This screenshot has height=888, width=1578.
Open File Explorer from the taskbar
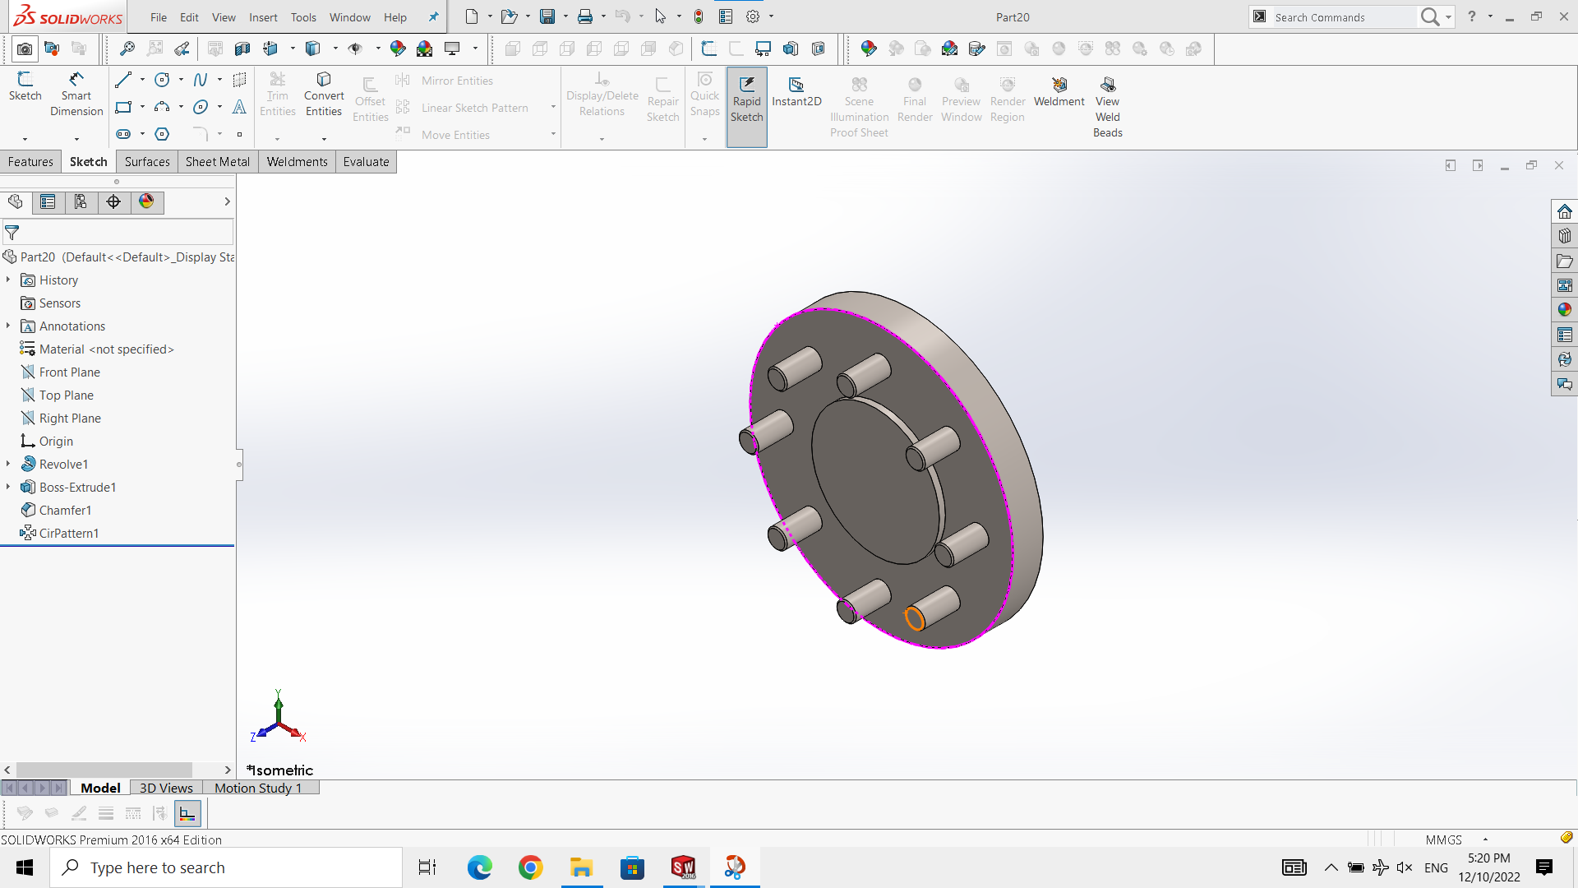582,867
